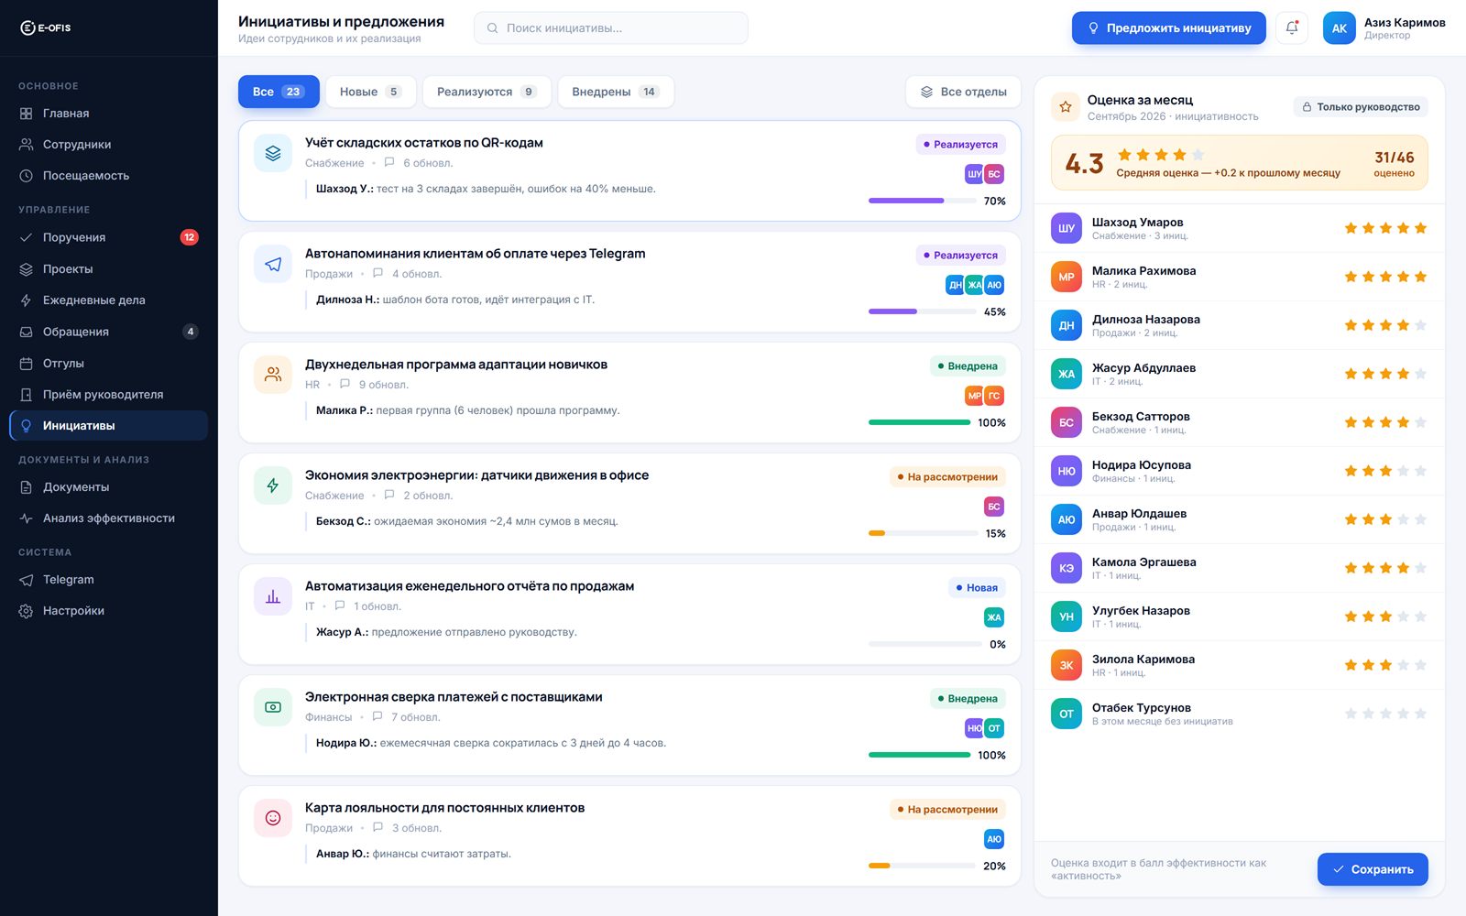Viewport: 1466px width, 916px height.
Task: Switch to the Внедрены tab
Action: (x=616, y=92)
